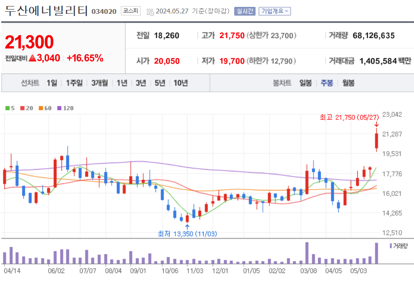Select the 1일 line chart tab
This screenshot has height=283, width=414.
point(52,83)
